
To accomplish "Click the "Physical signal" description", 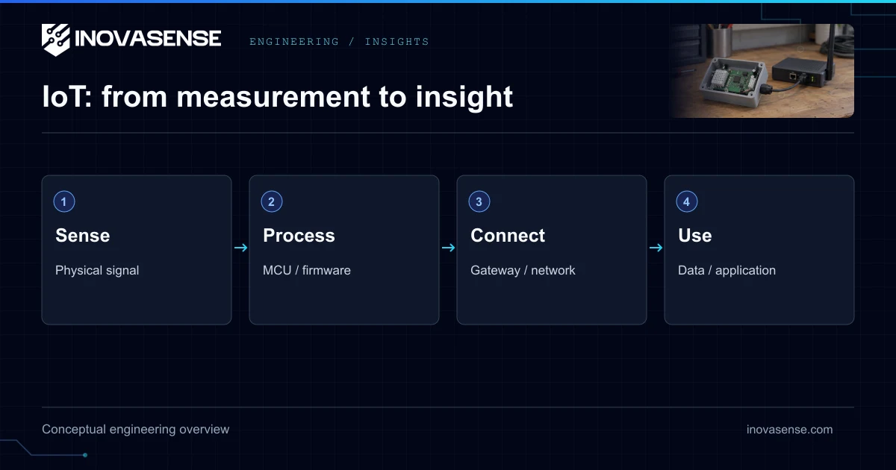I will click(x=97, y=270).
